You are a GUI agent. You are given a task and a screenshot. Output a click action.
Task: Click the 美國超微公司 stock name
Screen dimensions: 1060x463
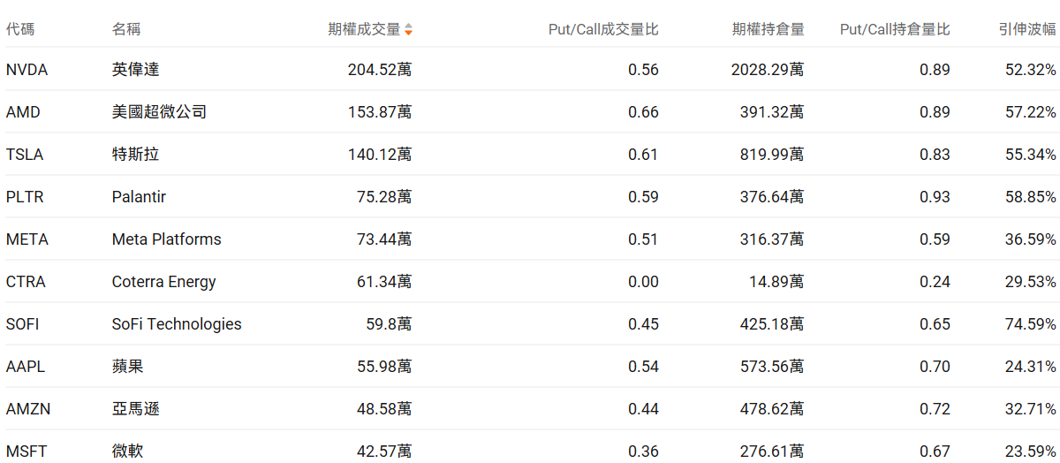160,112
